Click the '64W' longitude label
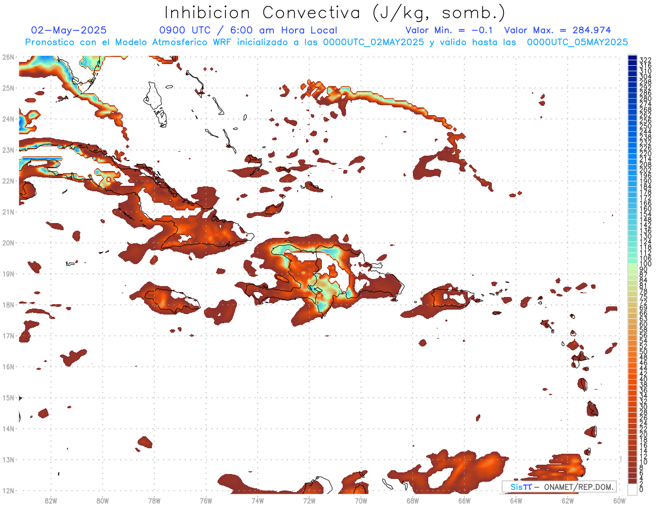This screenshot has width=658, height=508. pyautogui.click(x=516, y=500)
